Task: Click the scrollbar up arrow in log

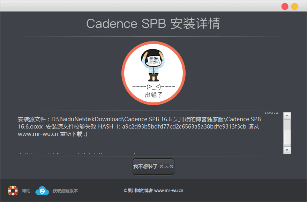Action: point(287,116)
